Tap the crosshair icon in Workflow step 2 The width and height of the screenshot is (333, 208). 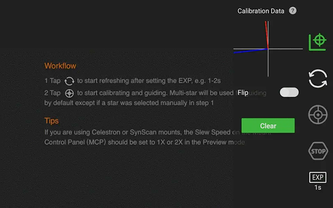point(69,93)
